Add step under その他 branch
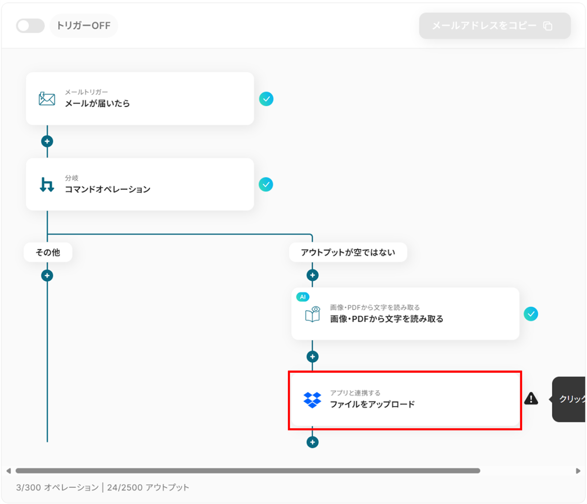Screen dimensions: 587x504 [47, 275]
